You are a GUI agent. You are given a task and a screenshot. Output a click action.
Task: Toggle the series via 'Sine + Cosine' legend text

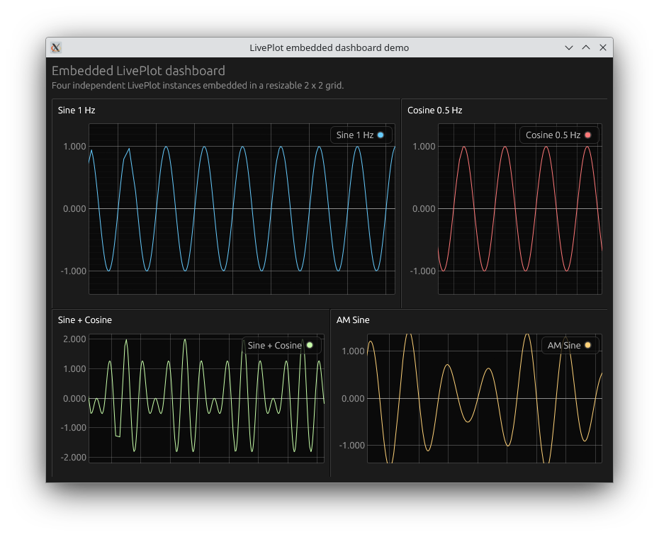tap(274, 346)
